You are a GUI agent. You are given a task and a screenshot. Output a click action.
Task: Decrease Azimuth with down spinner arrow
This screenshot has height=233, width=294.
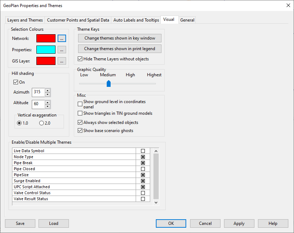48,94
